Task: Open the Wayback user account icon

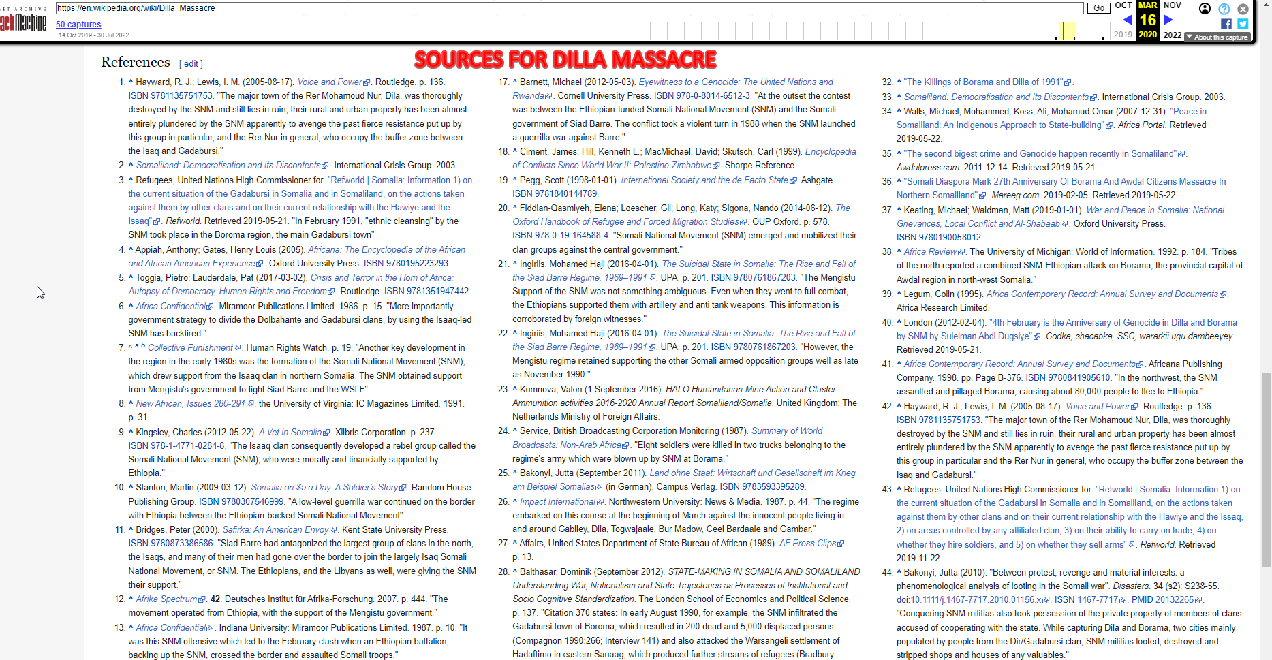Action: pyautogui.click(x=1205, y=9)
